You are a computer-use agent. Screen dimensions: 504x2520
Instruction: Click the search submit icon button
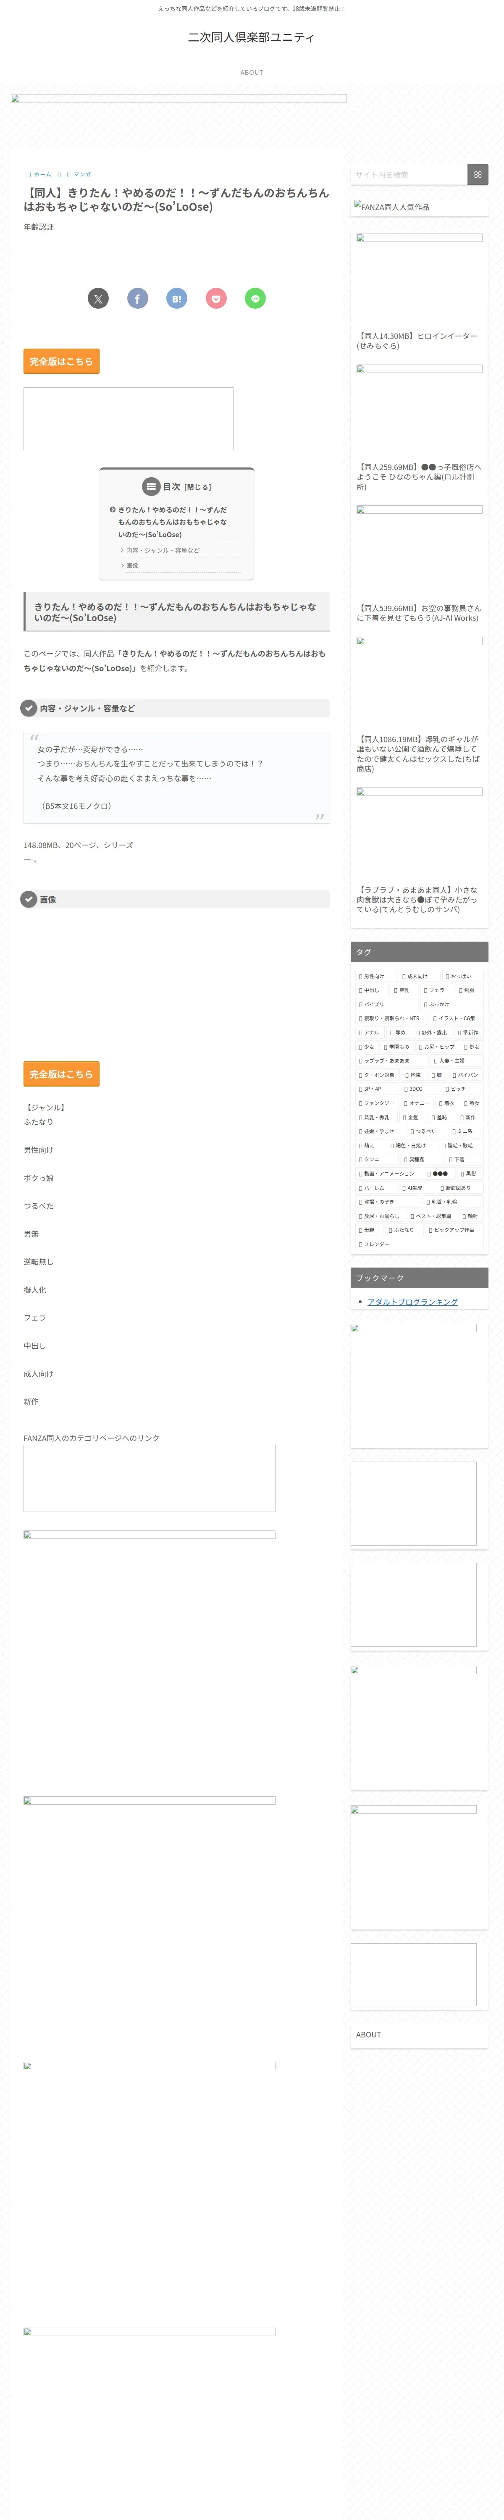click(478, 174)
